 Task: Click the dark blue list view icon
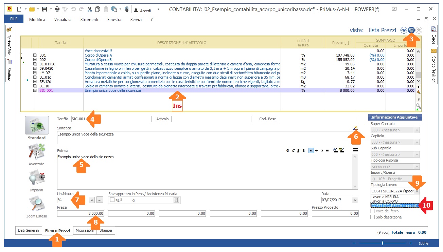[411, 30]
